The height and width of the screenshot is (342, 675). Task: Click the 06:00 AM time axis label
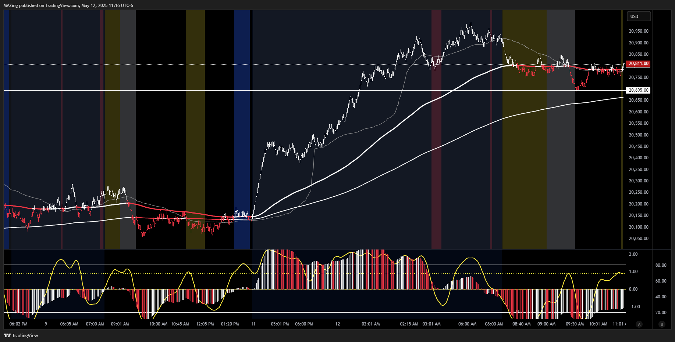(467, 324)
